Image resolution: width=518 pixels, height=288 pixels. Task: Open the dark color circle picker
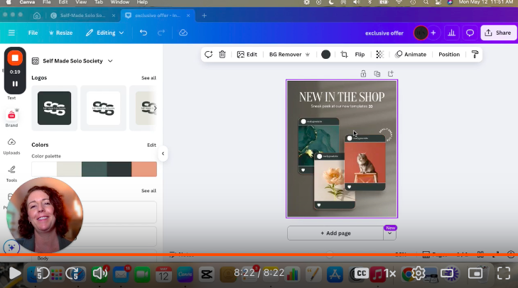click(x=325, y=55)
